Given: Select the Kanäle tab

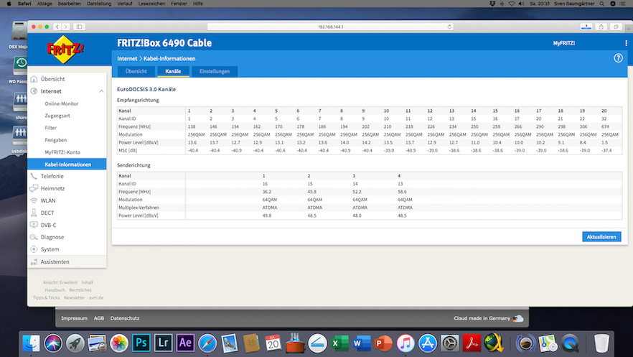Looking at the screenshot, I should tap(173, 72).
